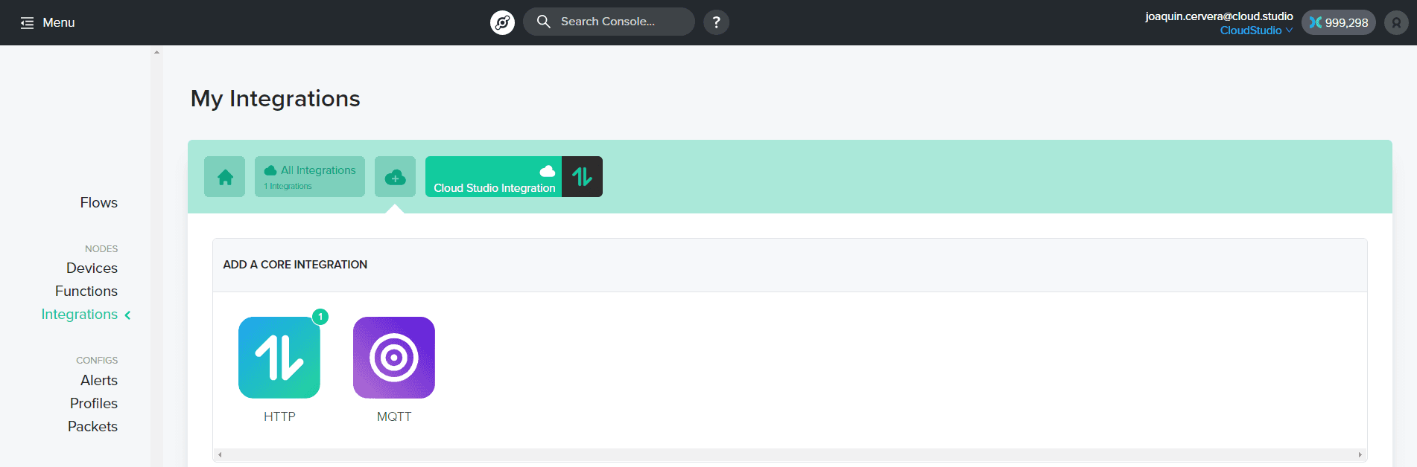Click the My Integrations page title
The height and width of the screenshot is (467, 1417).
275,99
